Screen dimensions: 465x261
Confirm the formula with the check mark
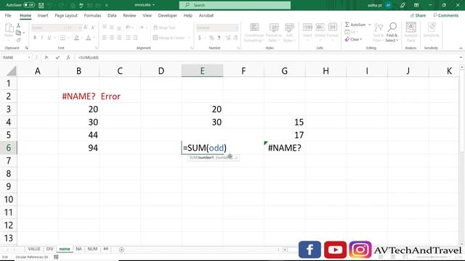[57, 57]
